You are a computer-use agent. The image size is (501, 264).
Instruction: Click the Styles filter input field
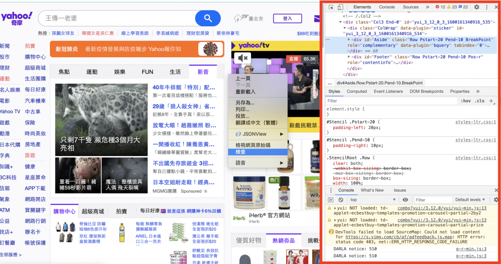[391, 101]
